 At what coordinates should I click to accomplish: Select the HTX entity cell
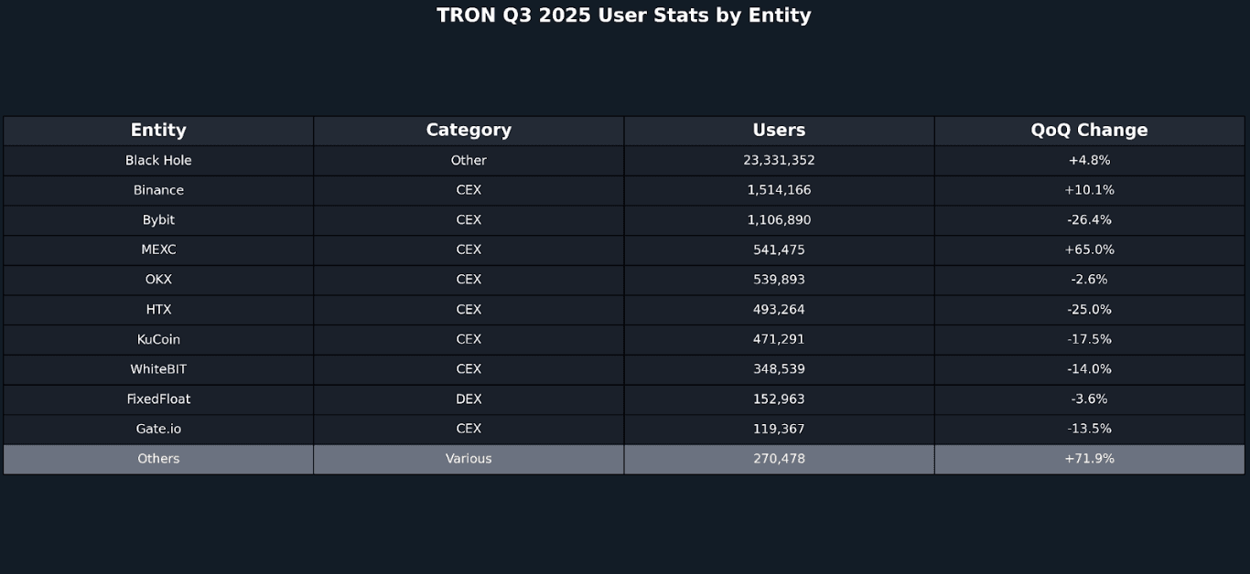pyautogui.click(x=158, y=310)
